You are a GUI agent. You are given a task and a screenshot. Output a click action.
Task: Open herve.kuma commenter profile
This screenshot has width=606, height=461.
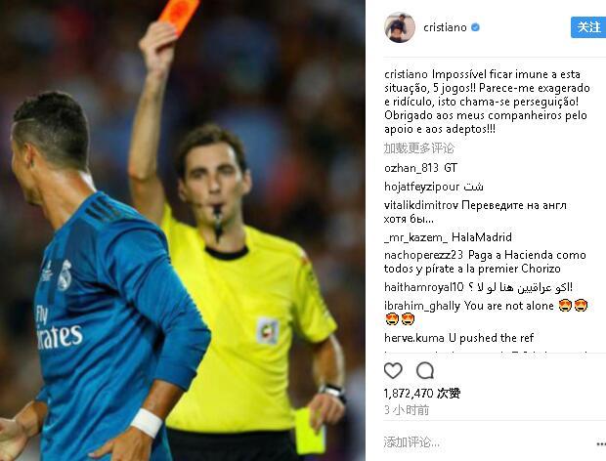[414, 338]
